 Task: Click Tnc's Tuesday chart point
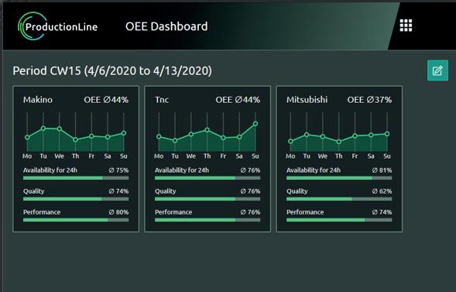(x=175, y=140)
